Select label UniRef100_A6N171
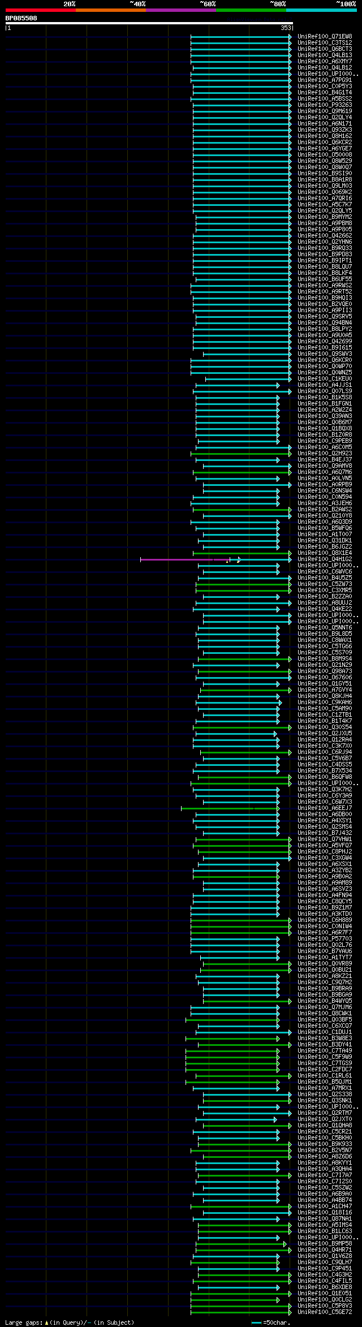362x1327 pixels. coord(325,123)
